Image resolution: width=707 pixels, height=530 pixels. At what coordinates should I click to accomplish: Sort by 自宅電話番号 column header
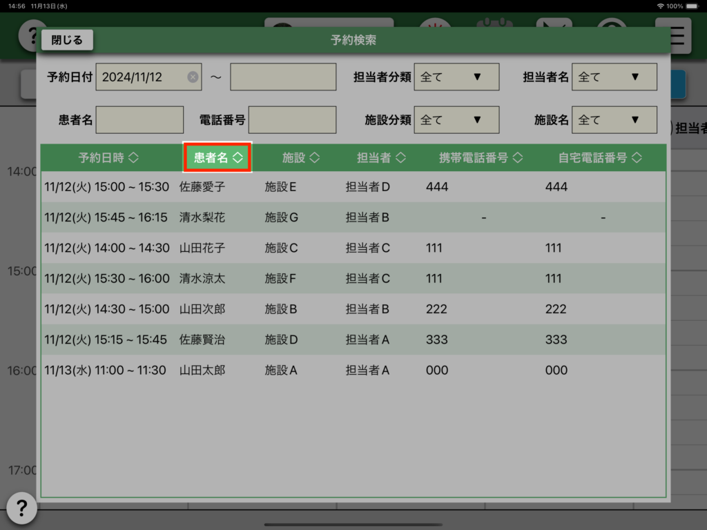[x=599, y=158]
